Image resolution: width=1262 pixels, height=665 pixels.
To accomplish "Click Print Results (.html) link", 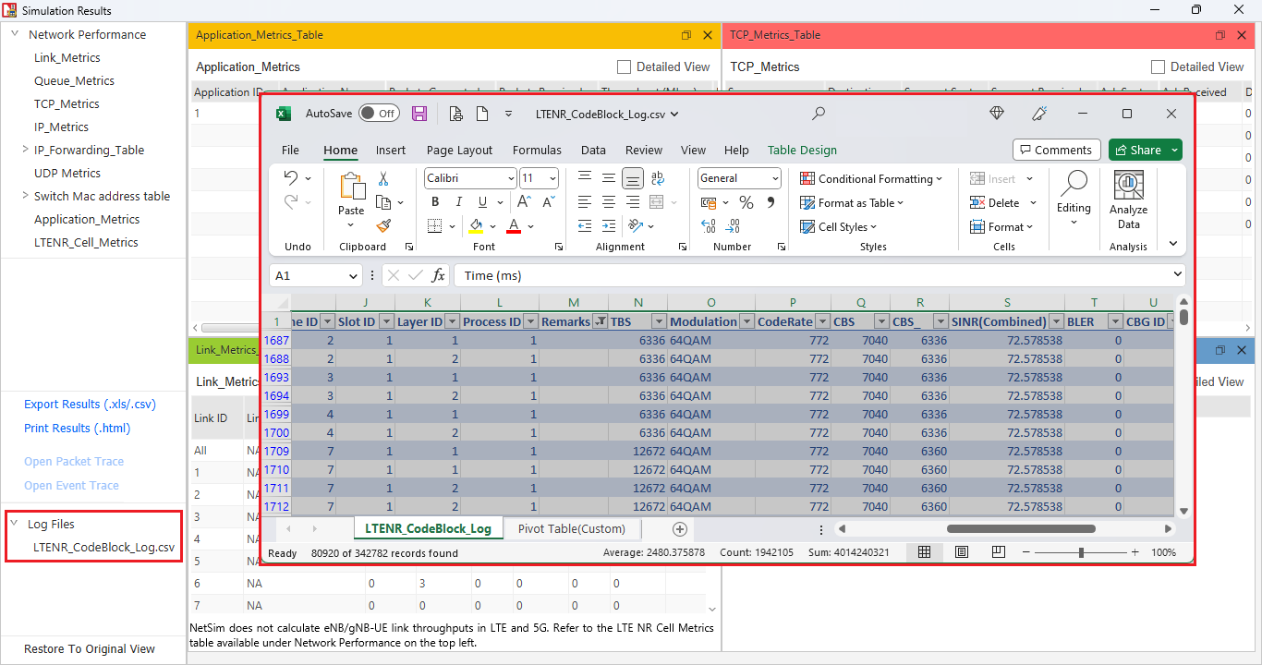I will 77,428.
